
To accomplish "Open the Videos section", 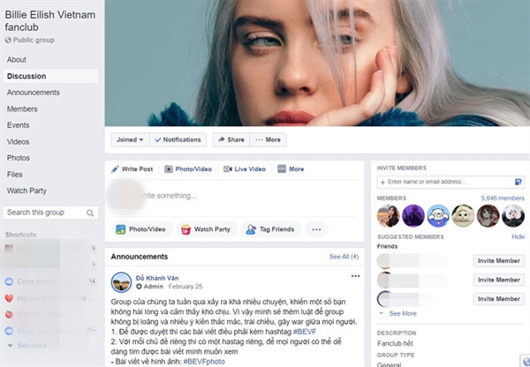I will (x=18, y=142).
